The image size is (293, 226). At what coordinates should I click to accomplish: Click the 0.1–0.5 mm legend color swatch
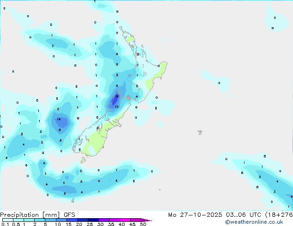(8, 220)
